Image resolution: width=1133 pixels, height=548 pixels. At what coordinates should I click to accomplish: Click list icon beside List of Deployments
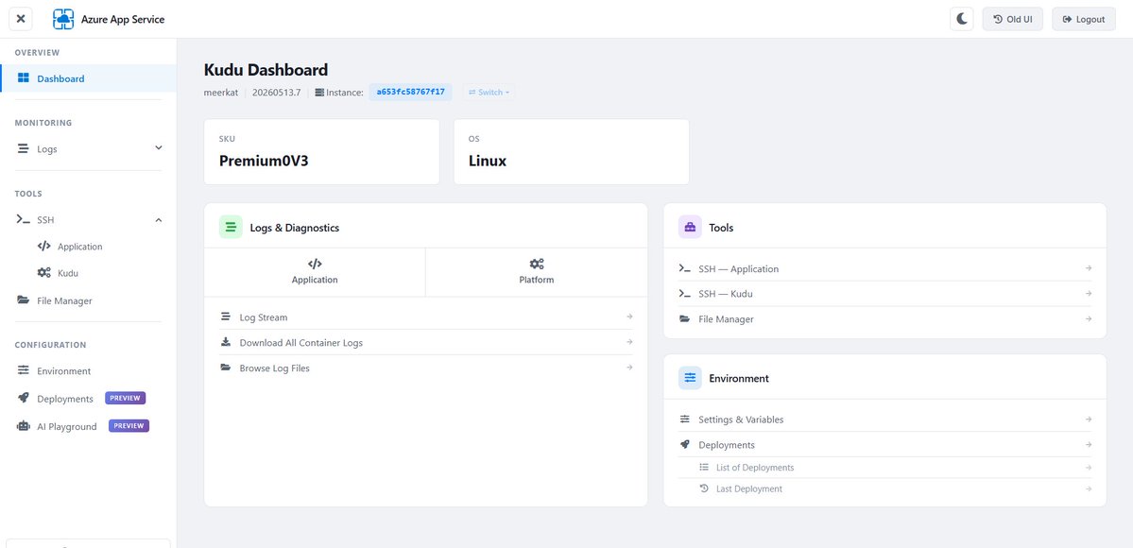click(705, 467)
